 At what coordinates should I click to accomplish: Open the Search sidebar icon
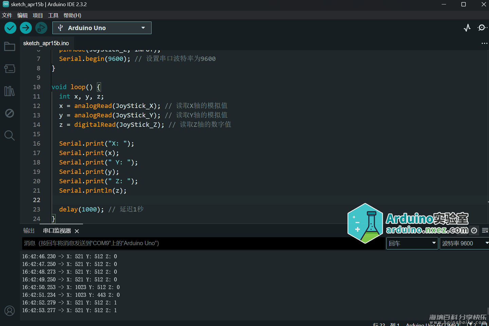(x=10, y=135)
